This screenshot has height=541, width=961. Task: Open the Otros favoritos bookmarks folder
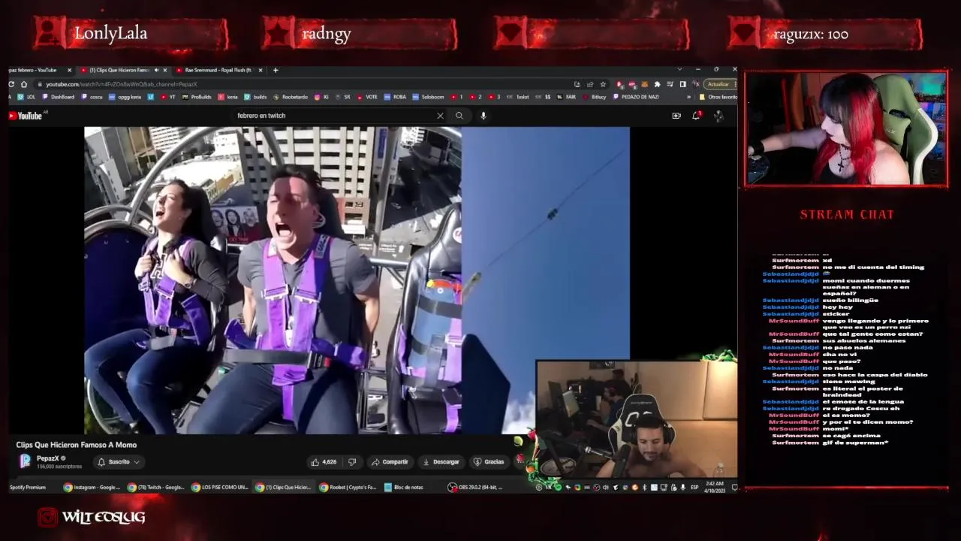pyautogui.click(x=718, y=97)
